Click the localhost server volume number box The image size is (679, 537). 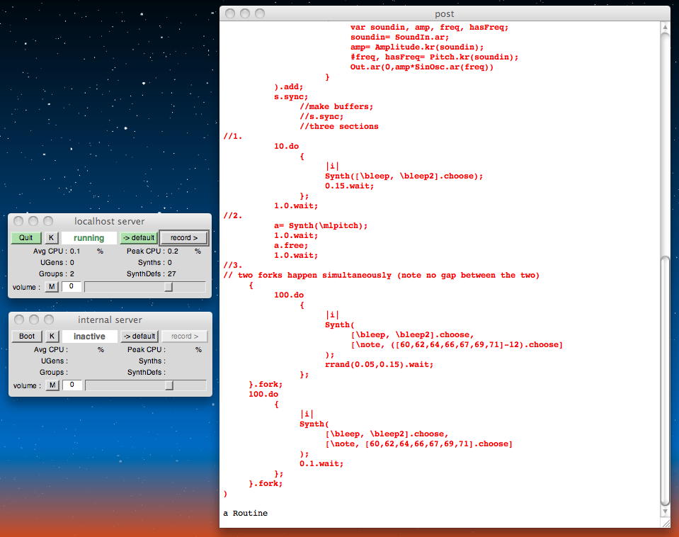click(72, 287)
